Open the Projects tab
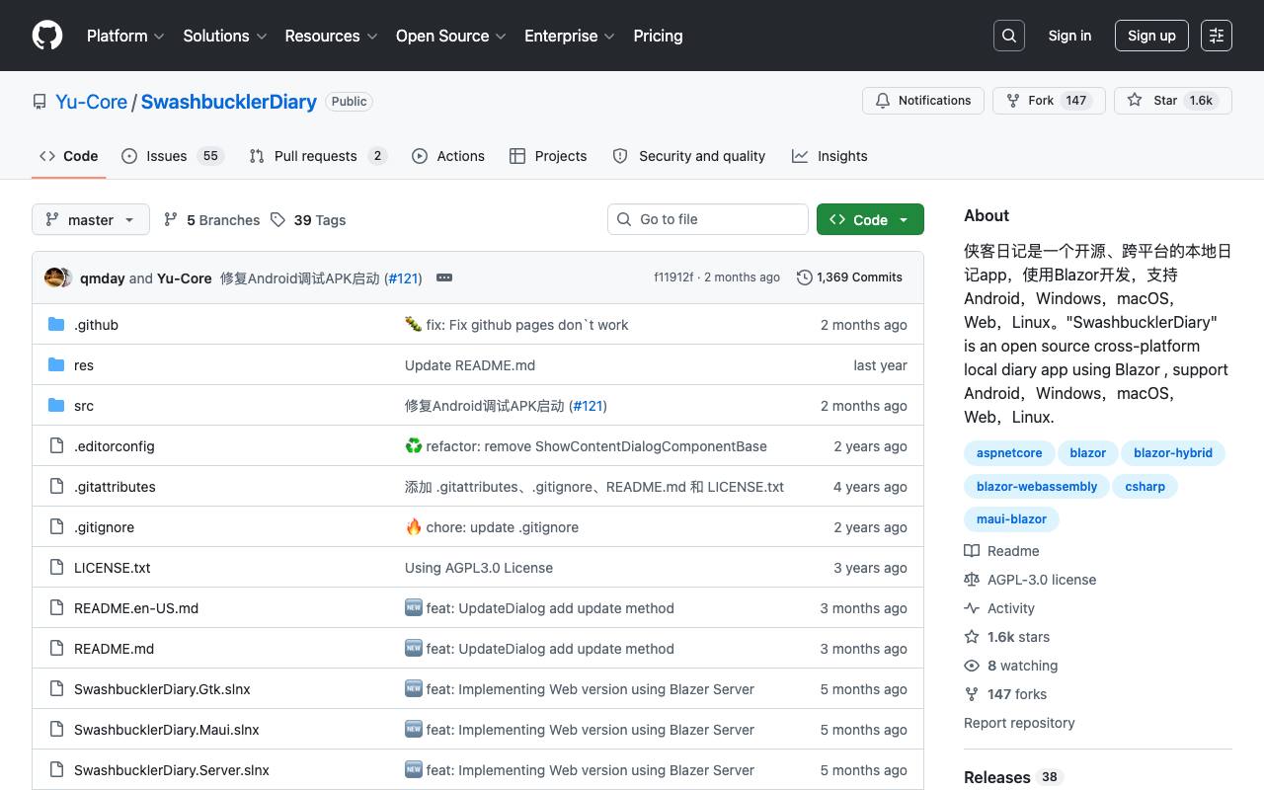 pos(548,156)
